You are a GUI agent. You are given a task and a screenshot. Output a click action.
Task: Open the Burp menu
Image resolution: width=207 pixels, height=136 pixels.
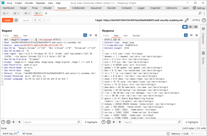click(x=9, y=3)
